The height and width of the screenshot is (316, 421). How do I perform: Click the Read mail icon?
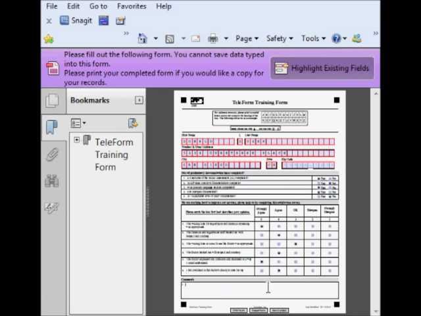pyautogui.click(x=196, y=39)
